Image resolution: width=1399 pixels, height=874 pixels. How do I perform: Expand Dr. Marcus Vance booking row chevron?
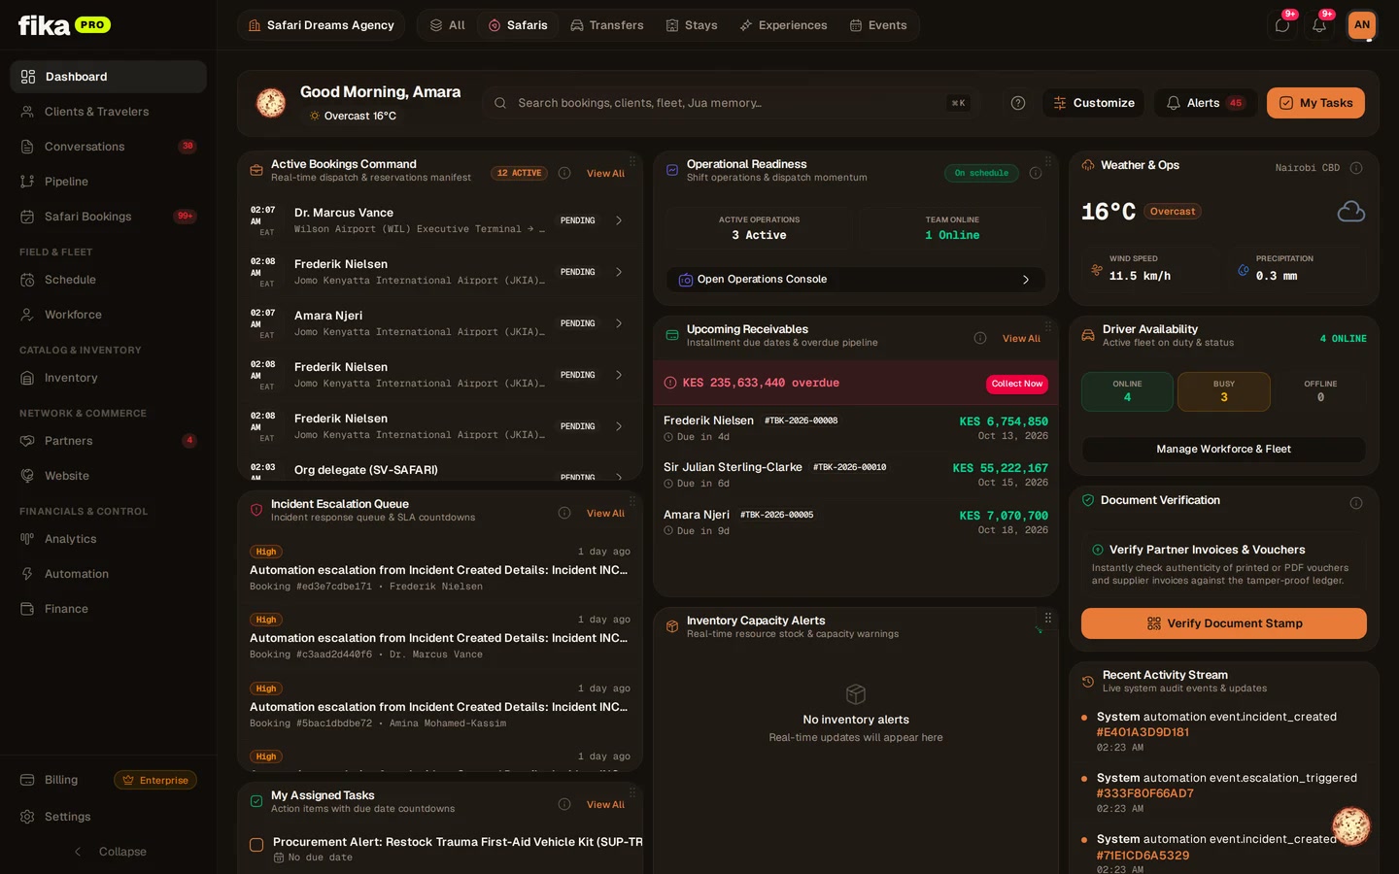(619, 220)
